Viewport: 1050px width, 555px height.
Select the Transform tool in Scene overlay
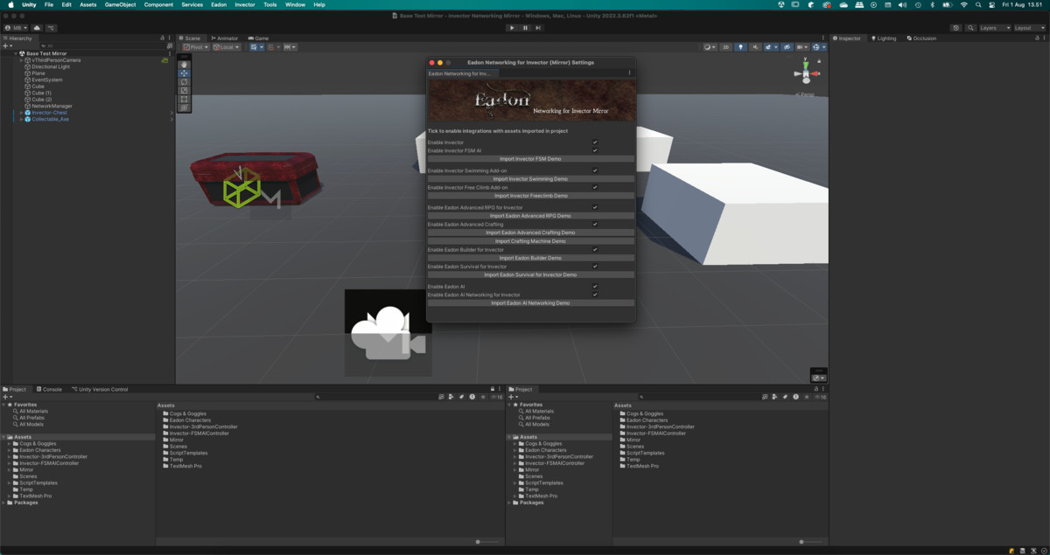184,108
